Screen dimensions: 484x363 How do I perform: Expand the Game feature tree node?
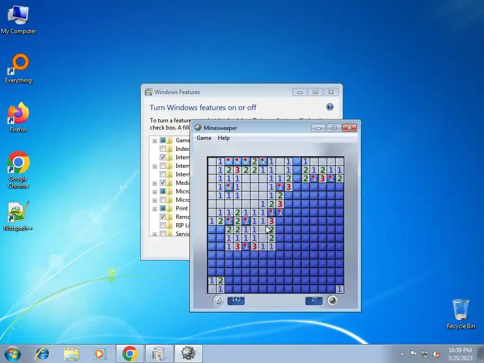tap(155, 141)
